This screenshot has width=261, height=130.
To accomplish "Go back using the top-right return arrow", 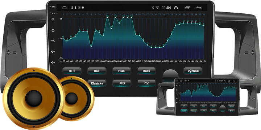I will [199, 8].
